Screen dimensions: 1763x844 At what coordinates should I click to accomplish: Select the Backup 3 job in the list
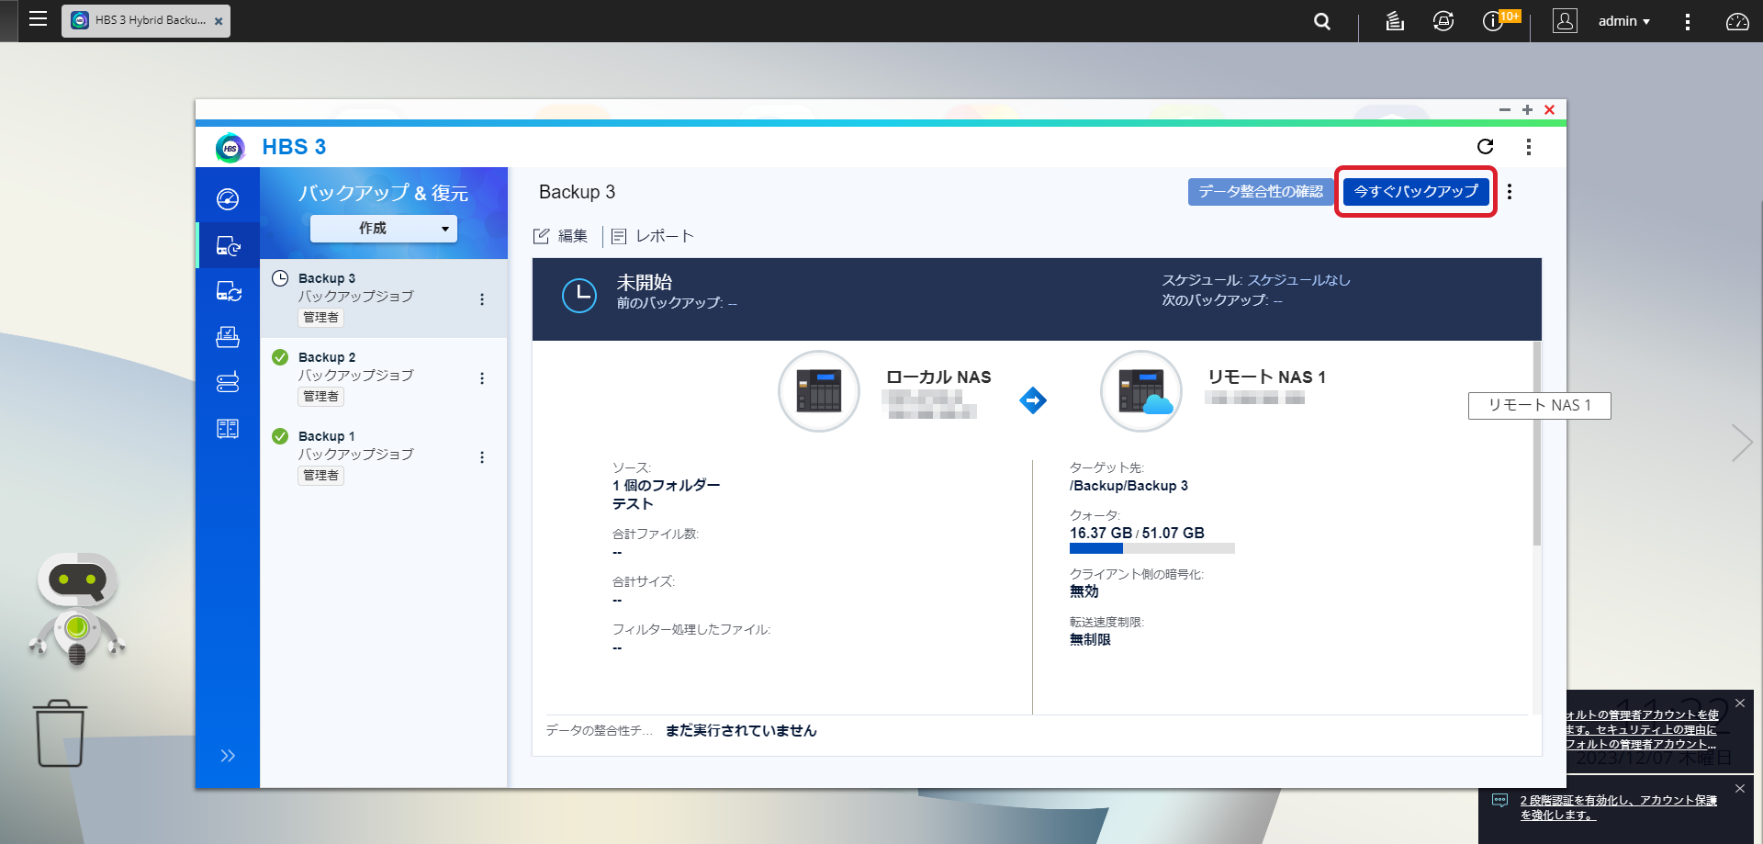pyautogui.click(x=384, y=298)
